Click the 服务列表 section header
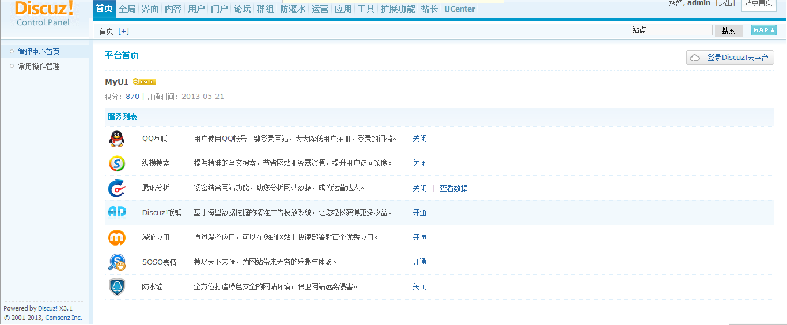The height and width of the screenshot is (325, 787). coord(122,117)
